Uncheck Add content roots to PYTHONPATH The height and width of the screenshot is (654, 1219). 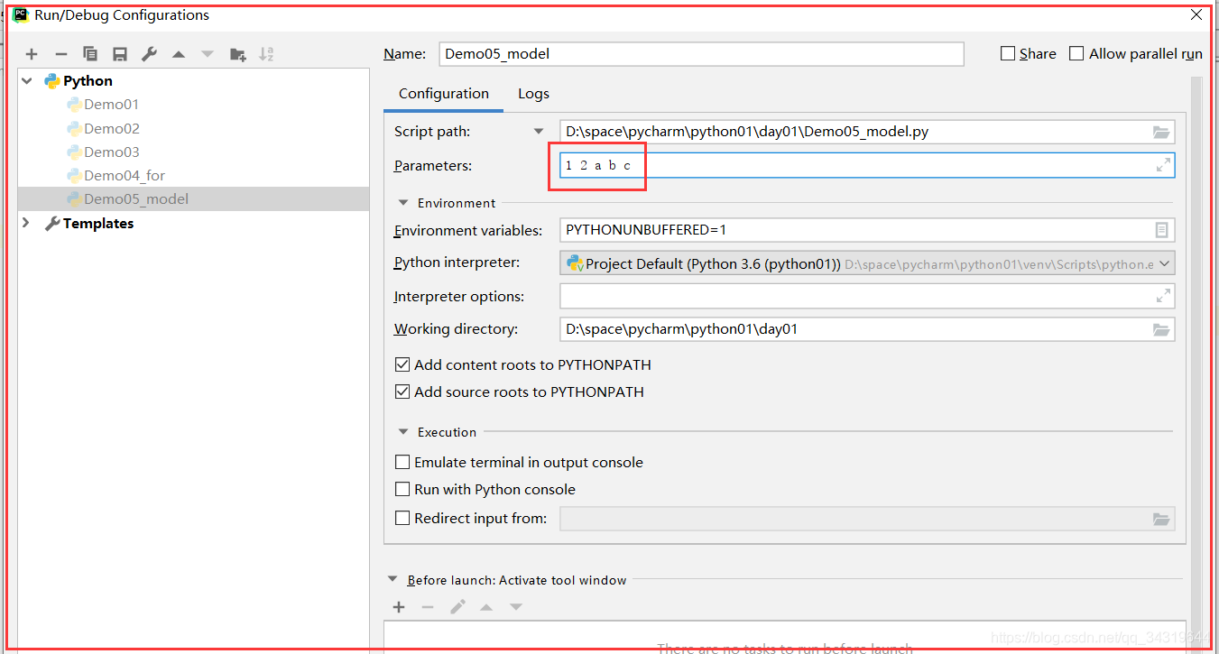pyautogui.click(x=402, y=364)
